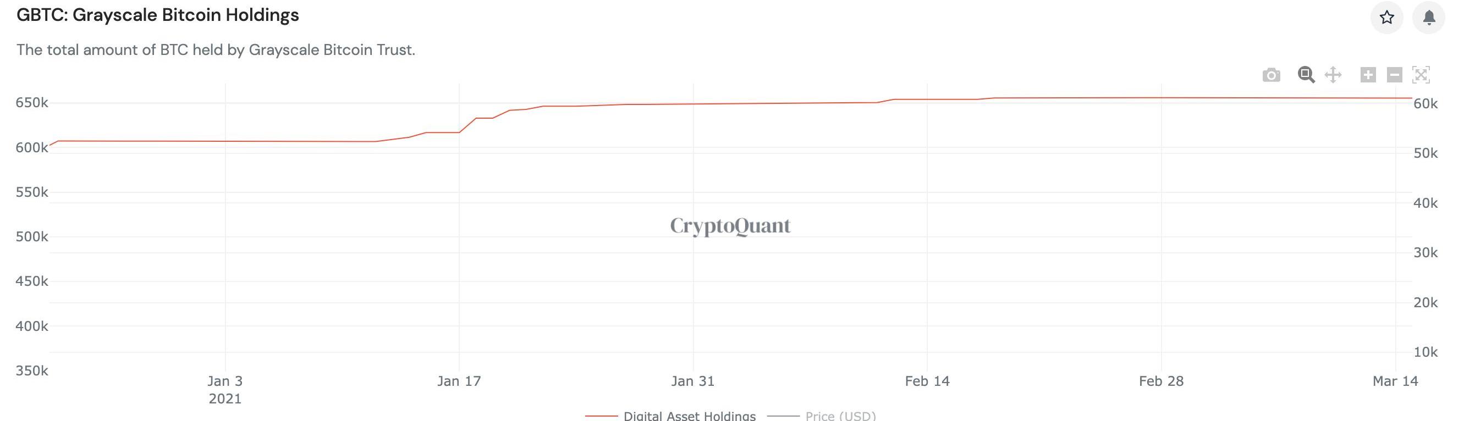Toggle Digital Asset Holdings legend series
The width and height of the screenshot is (1464, 421).
point(689,416)
